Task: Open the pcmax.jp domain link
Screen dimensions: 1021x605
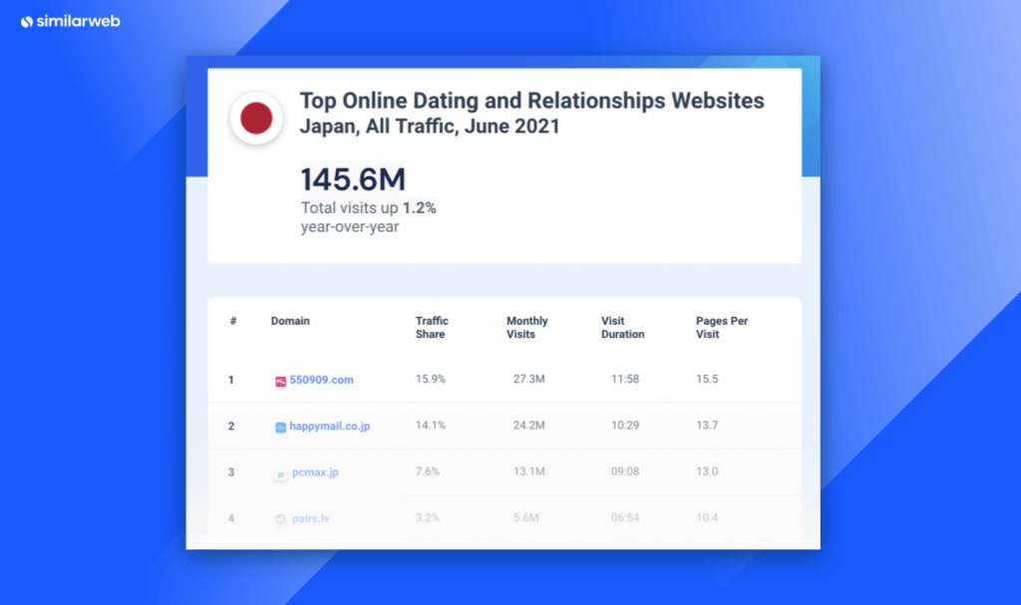Action: point(313,472)
